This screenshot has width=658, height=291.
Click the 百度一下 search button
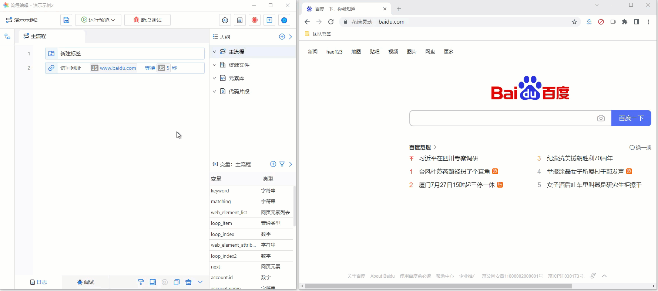pyautogui.click(x=631, y=118)
